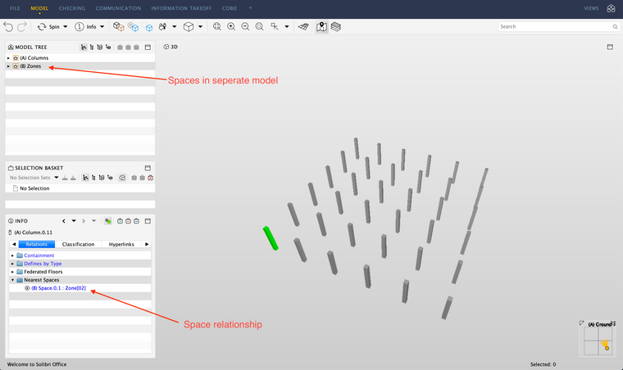Add a new layout with plus

(x=250, y=8)
